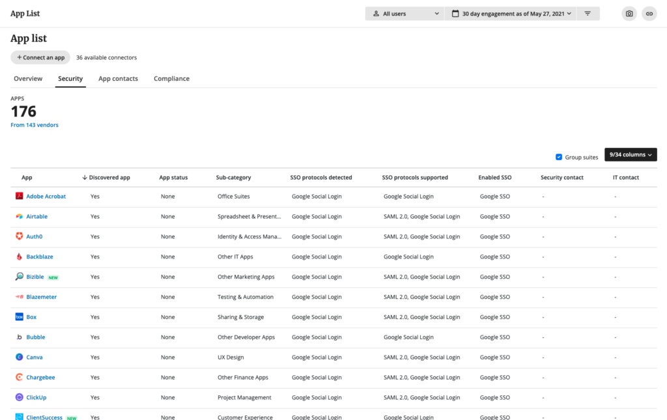The width and height of the screenshot is (667, 420).
Task: Click the IT contact column header
Action: coord(626,178)
